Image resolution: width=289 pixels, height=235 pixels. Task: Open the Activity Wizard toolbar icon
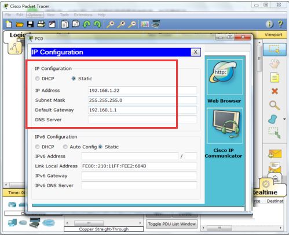52,24
